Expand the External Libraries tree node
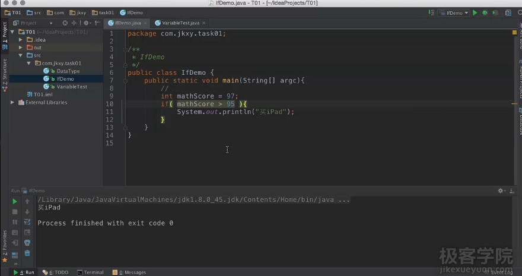The width and height of the screenshot is (522, 276). point(12,103)
